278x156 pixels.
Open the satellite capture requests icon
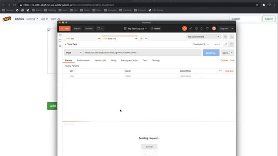pyautogui.click(x=191, y=29)
